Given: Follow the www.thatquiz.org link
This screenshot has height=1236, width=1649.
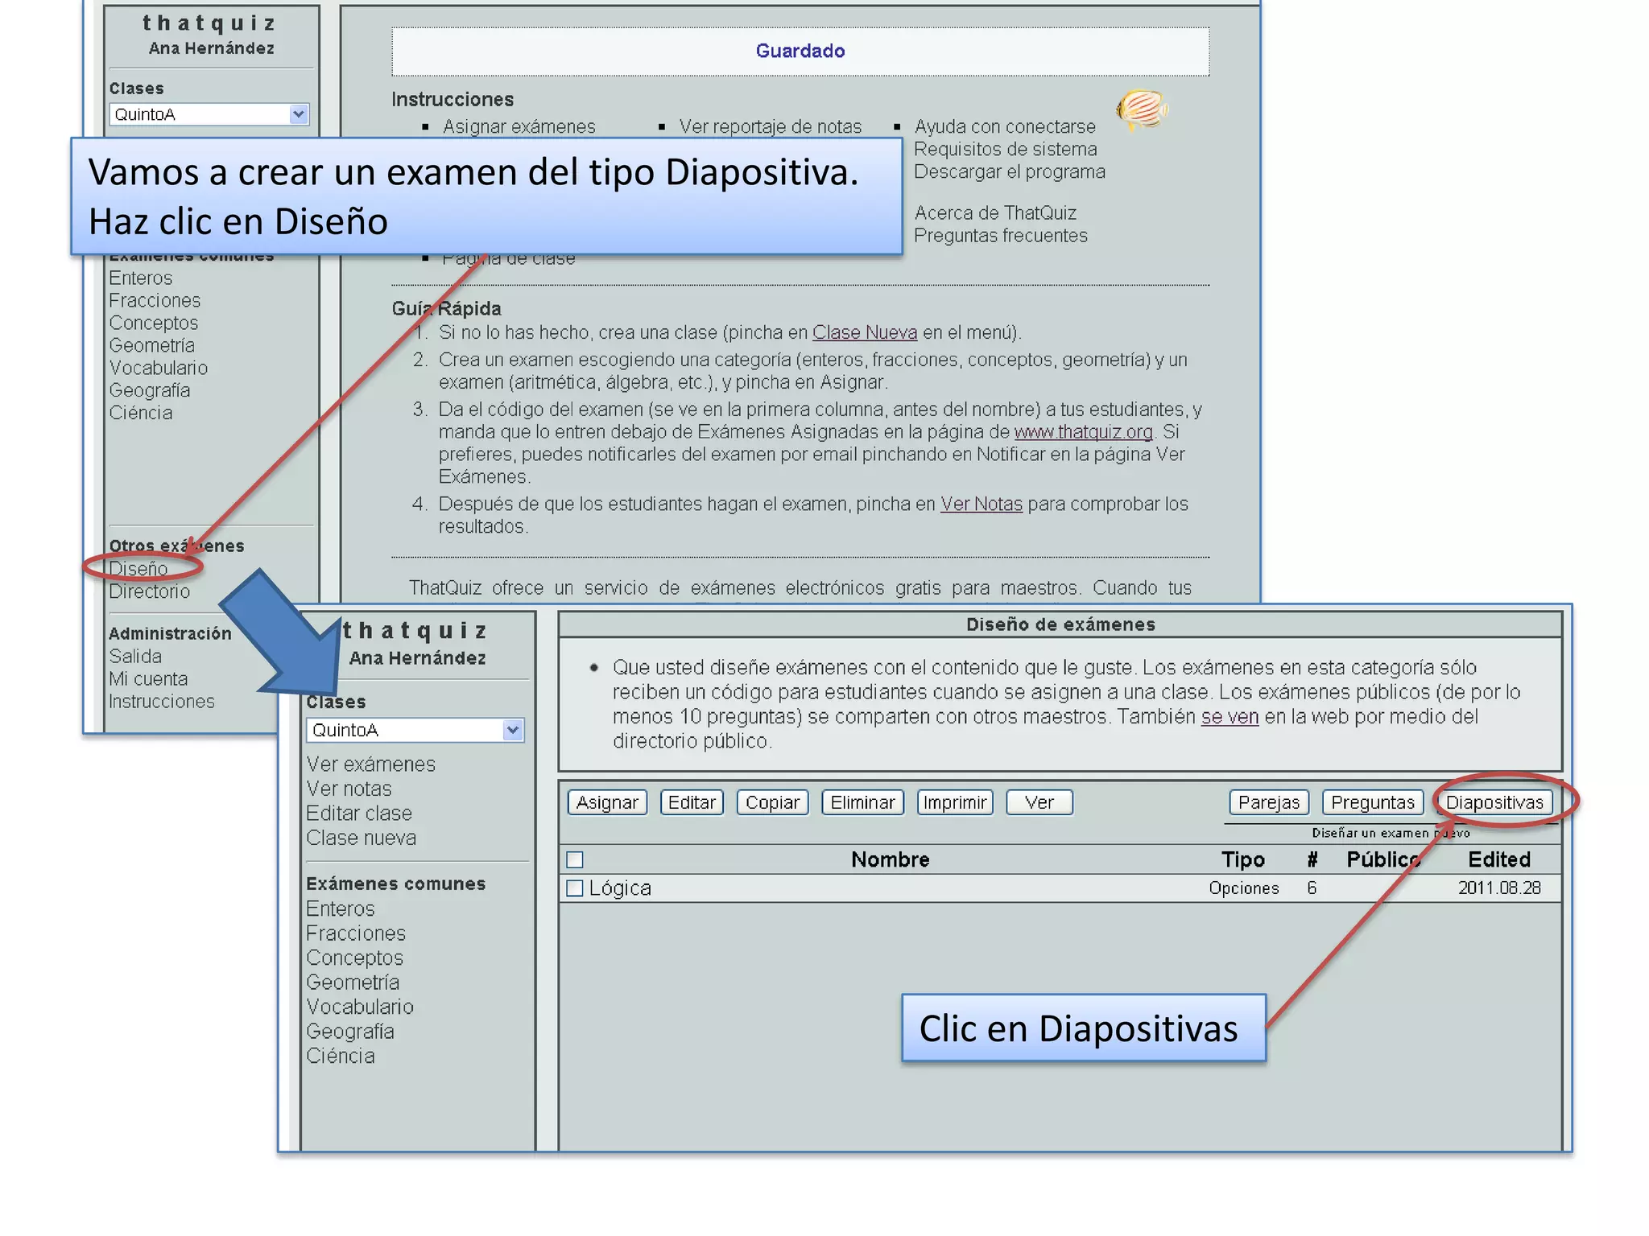Looking at the screenshot, I should coord(1083,432).
